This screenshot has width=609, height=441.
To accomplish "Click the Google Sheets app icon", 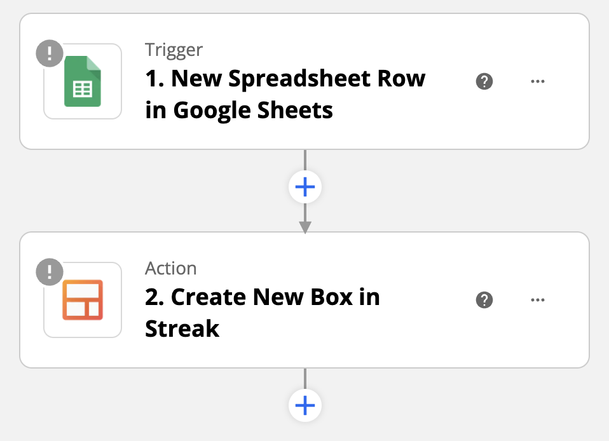I will tap(83, 81).
